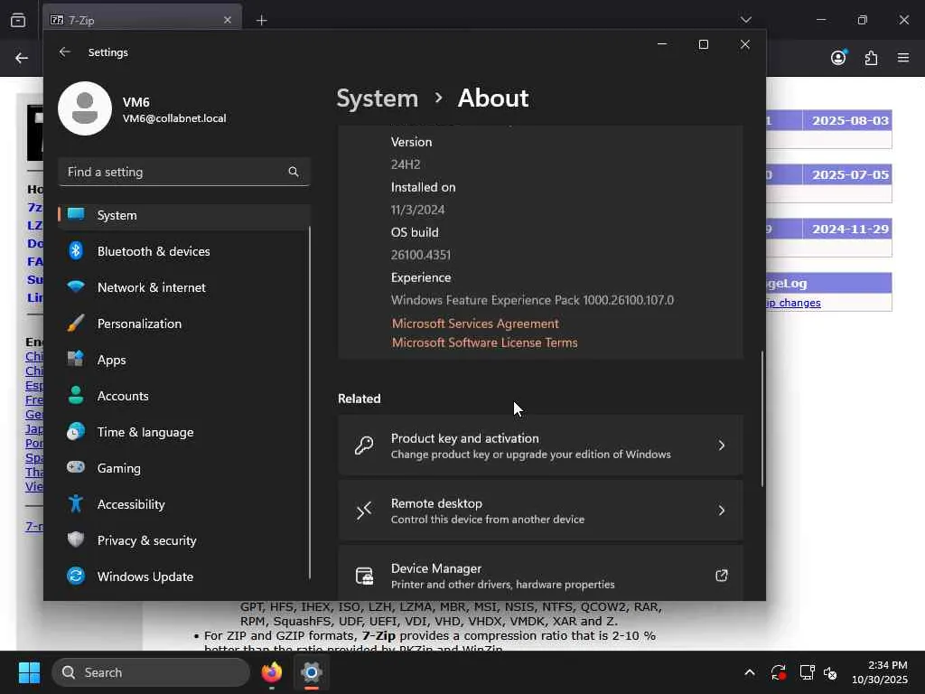Open Firefox list all tabs dropdown
This screenshot has height=694, width=925.
point(745,20)
